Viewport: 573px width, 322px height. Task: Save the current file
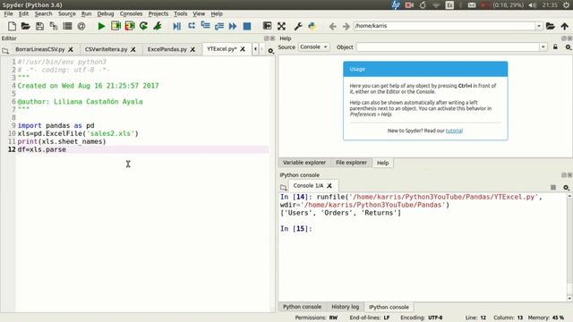[x=39, y=26]
